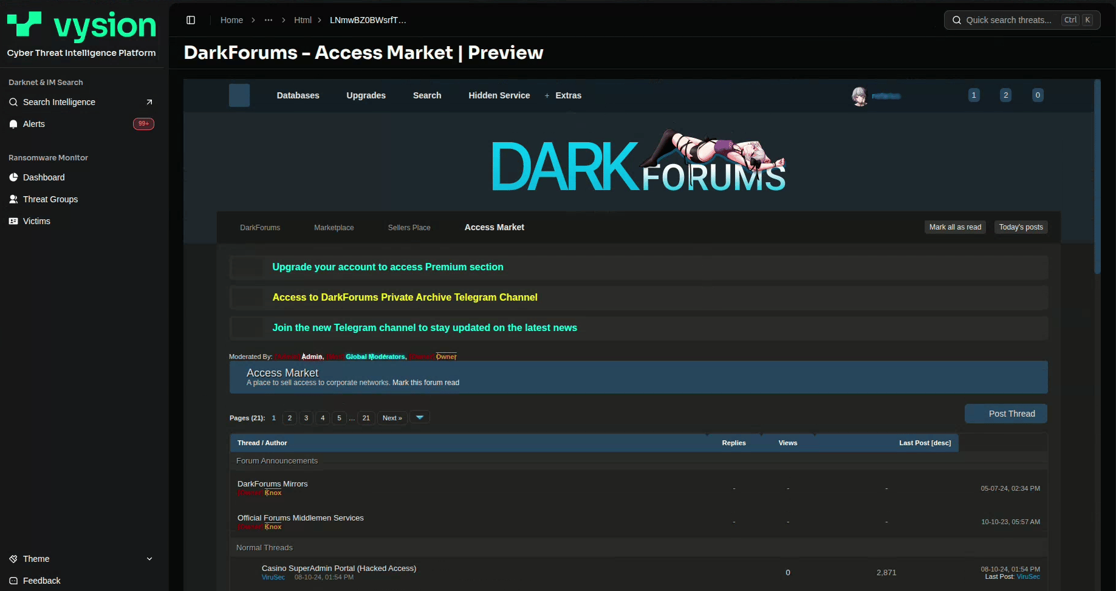Open notification counter showing 2
1116x591 pixels.
click(1006, 95)
